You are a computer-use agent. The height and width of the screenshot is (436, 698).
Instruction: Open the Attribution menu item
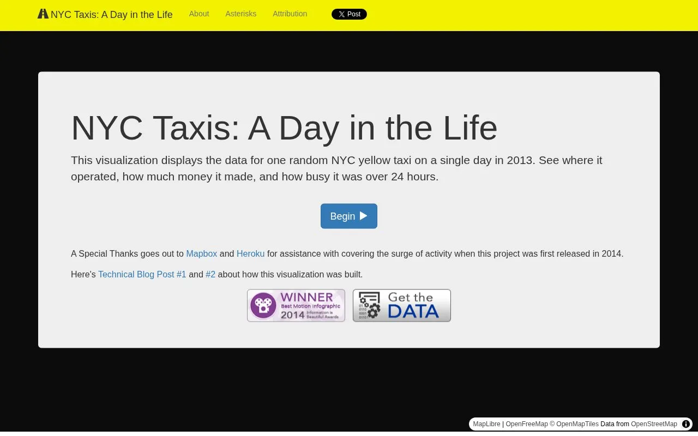point(290,14)
